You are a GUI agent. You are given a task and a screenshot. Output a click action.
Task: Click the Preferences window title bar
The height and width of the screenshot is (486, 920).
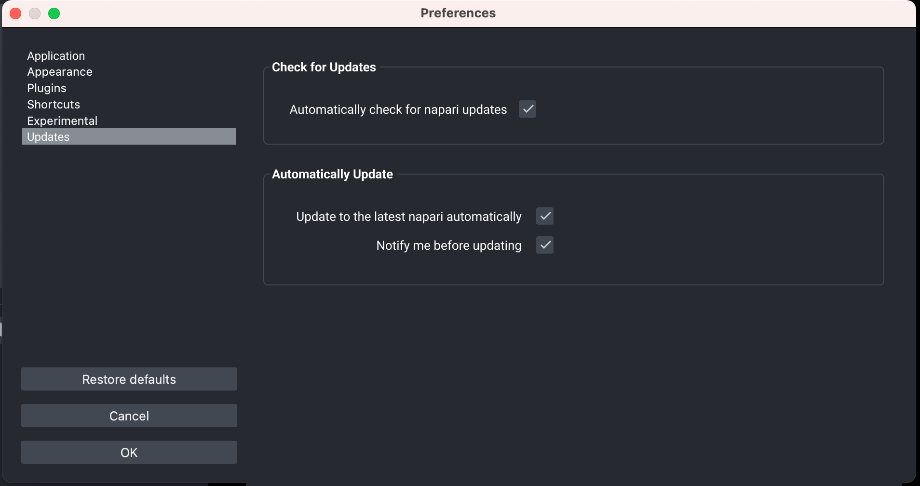(458, 13)
